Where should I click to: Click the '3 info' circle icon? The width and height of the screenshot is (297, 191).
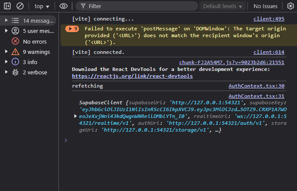tap(15, 62)
